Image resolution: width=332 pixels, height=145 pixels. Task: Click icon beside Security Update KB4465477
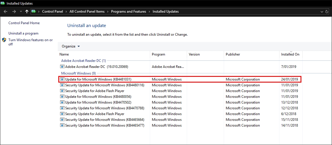click(62, 125)
